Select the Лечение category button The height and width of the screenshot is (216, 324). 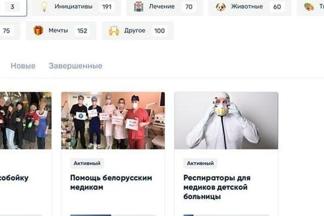coord(165,7)
